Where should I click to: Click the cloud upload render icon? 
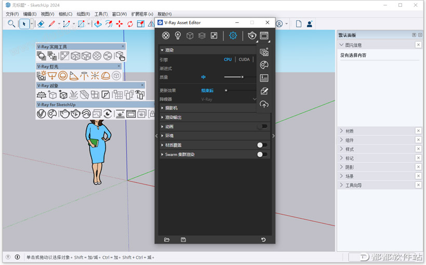pyautogui.click(x=264, y=104)
